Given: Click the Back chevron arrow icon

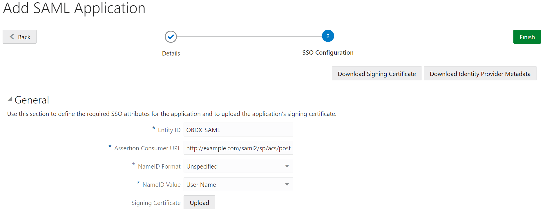Looking at the screenshot, I should click(x=12, y=37).
